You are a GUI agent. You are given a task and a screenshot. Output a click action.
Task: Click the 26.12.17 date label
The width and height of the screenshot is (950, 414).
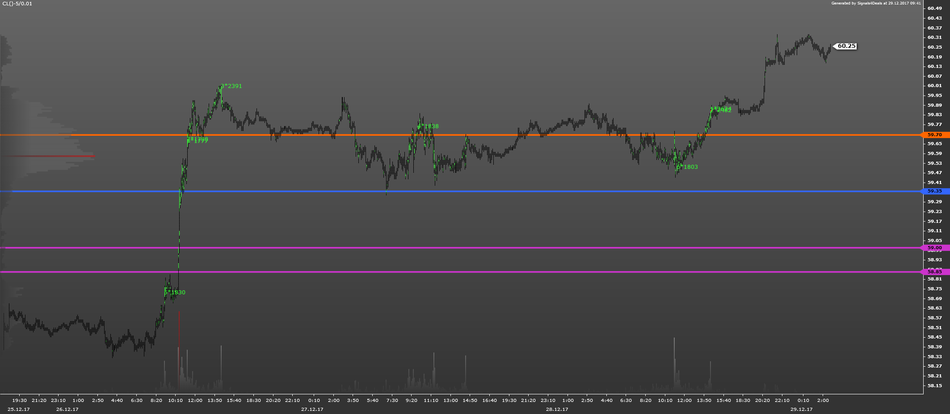coord(67,409)
